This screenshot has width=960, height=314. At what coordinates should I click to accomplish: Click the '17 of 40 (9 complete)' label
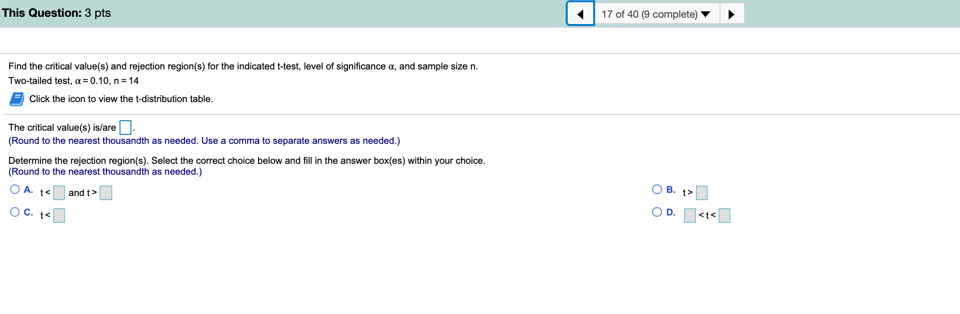pos(650,14)
